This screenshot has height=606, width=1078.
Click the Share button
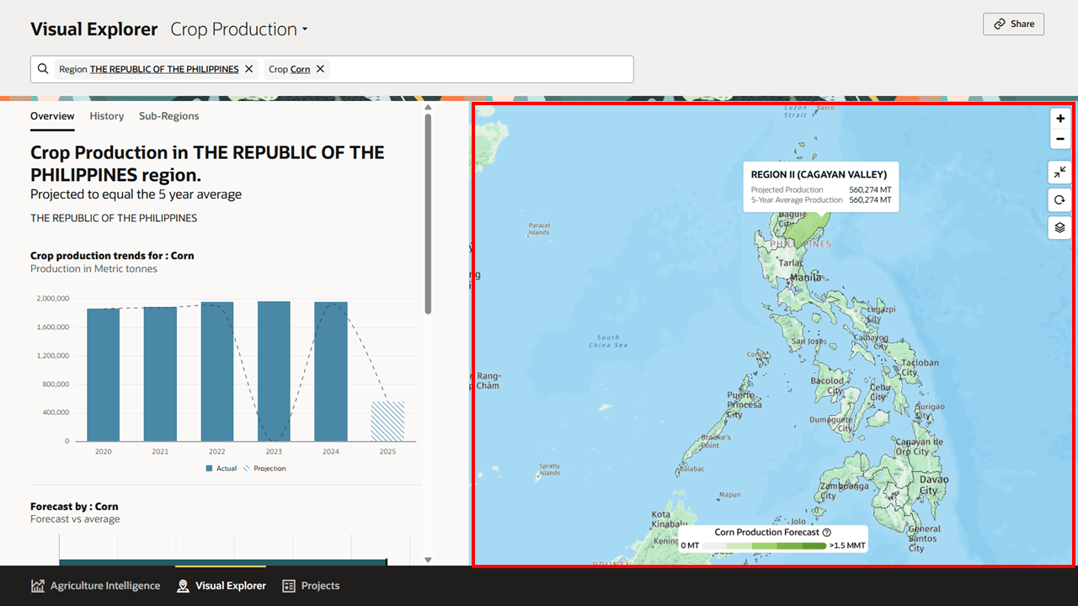coord(1013,24)
